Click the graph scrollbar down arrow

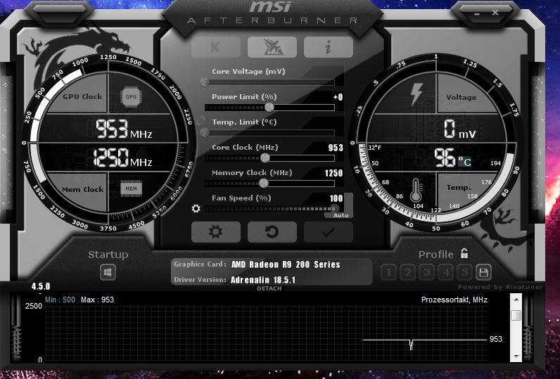click(516, 356)
